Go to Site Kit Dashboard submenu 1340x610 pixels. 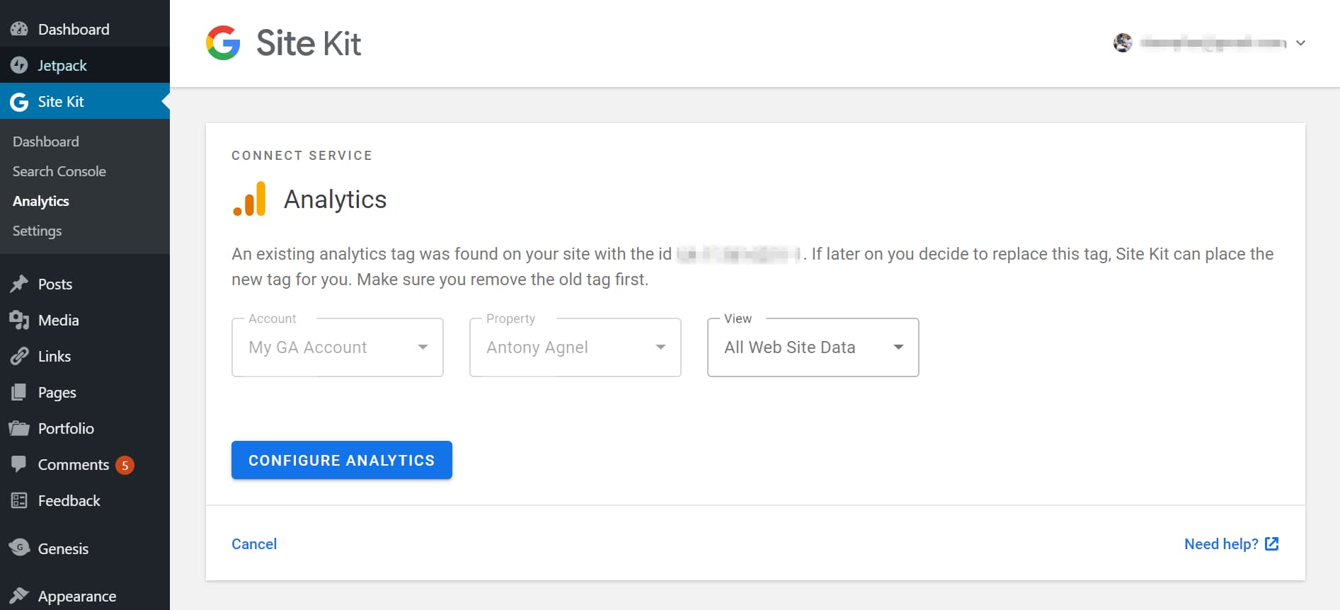46,142
